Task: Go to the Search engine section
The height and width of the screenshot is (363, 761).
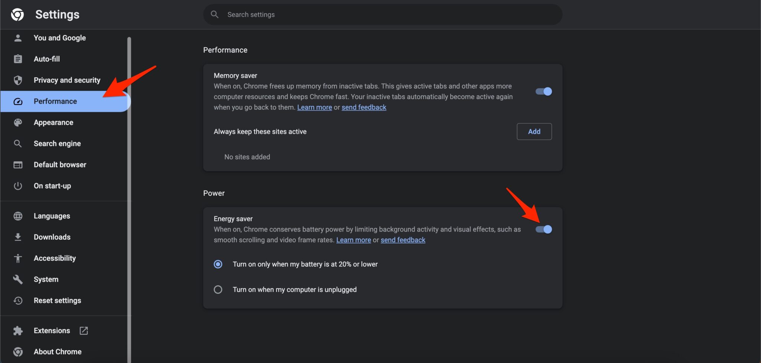Action: 57,144
